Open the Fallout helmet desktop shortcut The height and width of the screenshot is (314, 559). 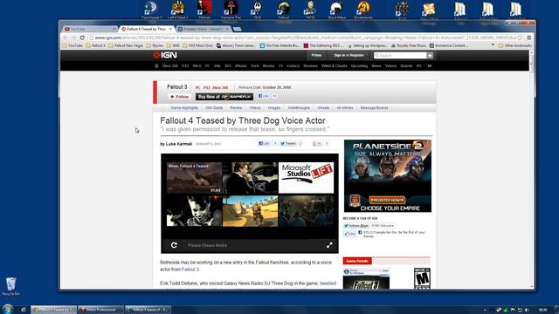[284, 10]
